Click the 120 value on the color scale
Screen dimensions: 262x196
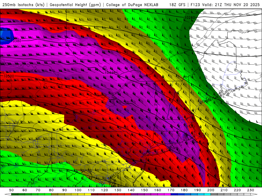pos(104,190)
